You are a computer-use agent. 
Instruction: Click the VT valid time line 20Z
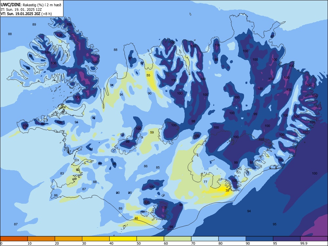[x=26, y=14]
